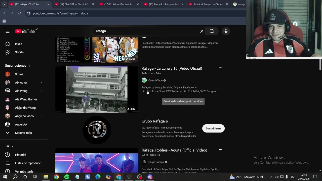
Task: Play the Megamix 45:08 thumbnail
Action: tap(97, 50)
